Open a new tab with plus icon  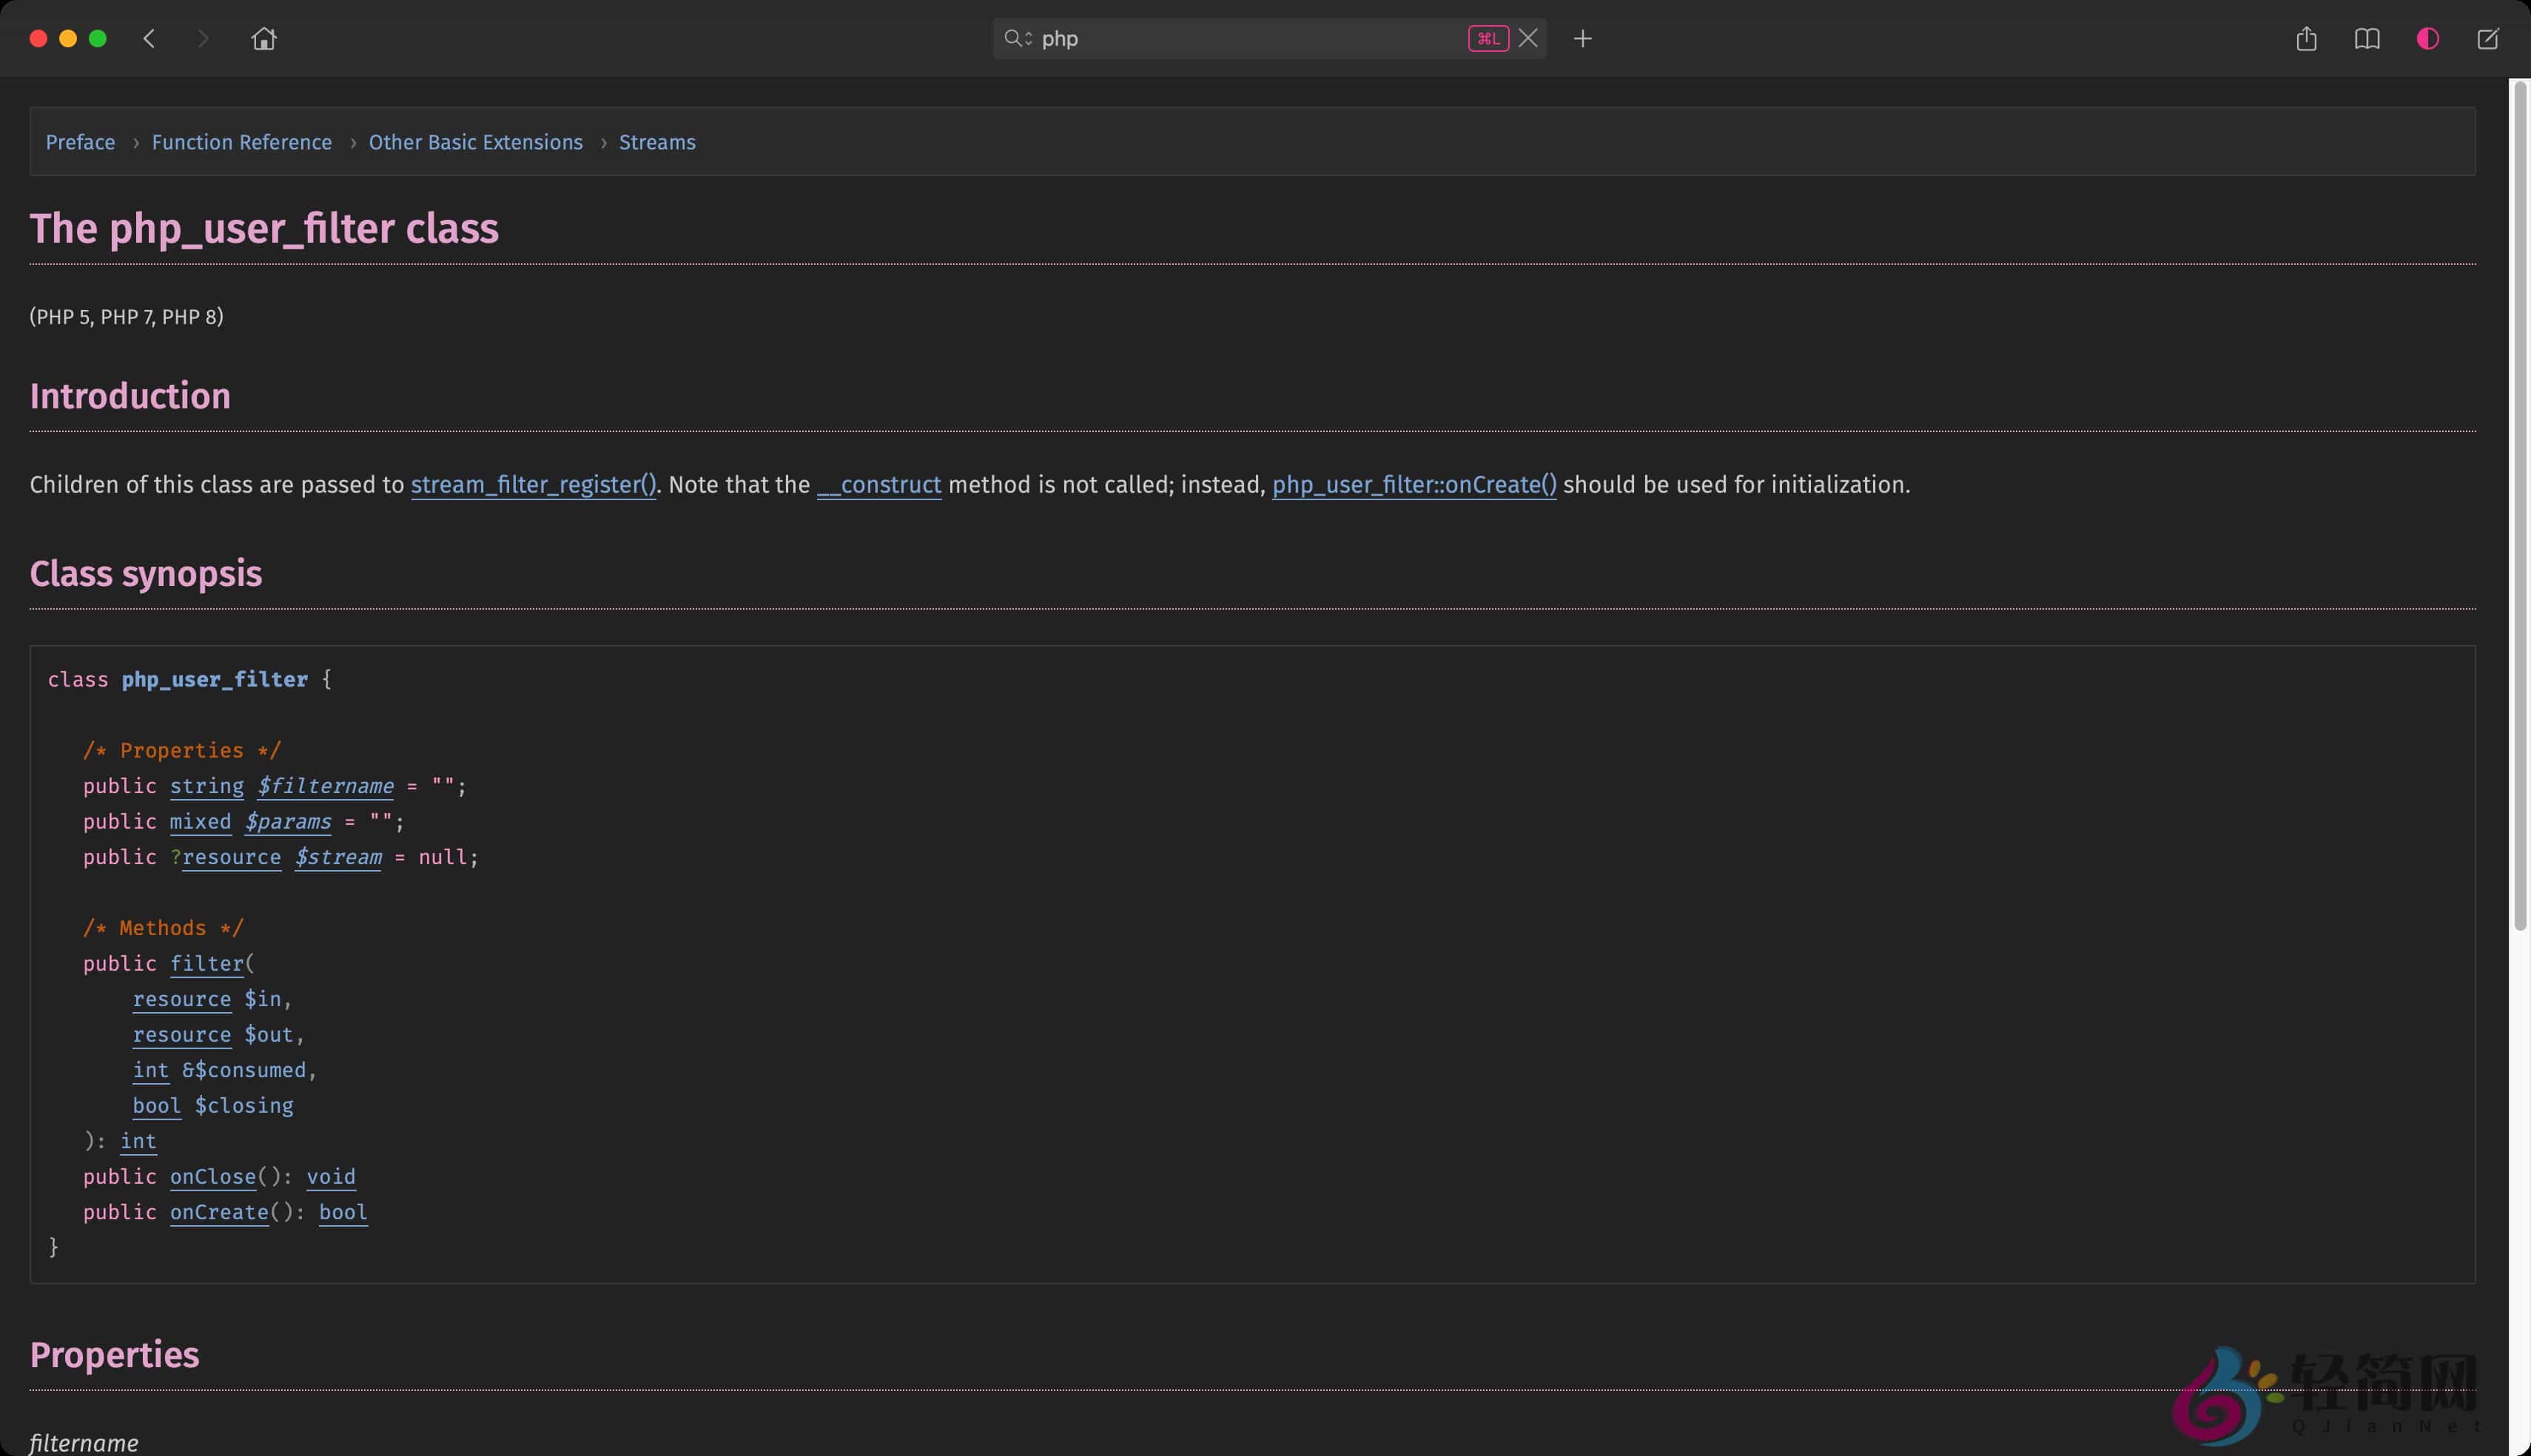pos(1582,39)
